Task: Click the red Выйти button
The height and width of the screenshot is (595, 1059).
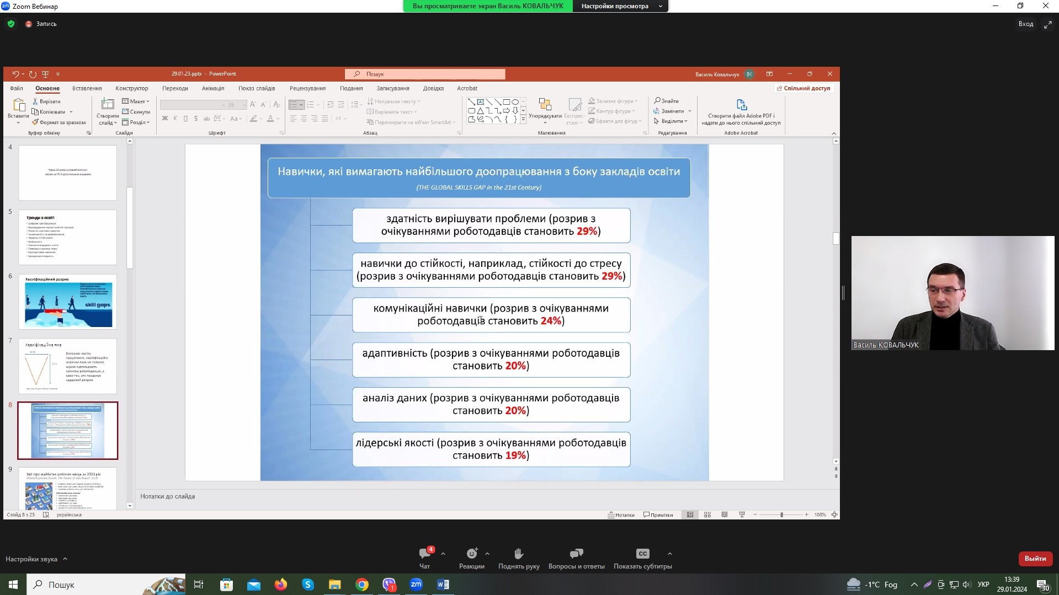Action: [x=1035, y=559]
